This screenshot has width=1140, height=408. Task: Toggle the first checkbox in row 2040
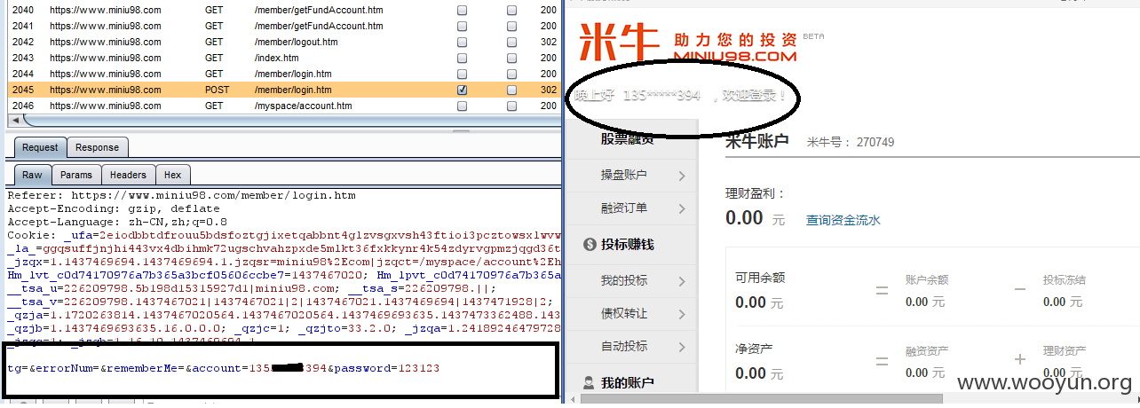[x=462, y=10]
